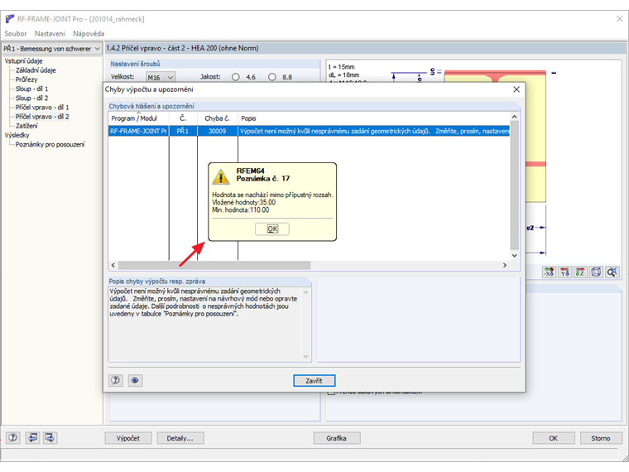Go to previous input window icon
This screenshot has height=472, width=629.
coord(32,437)
